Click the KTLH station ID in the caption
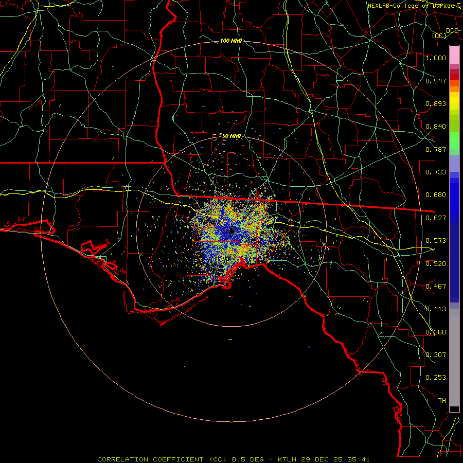Screen dimensions: 463x463 click(288, 459)
